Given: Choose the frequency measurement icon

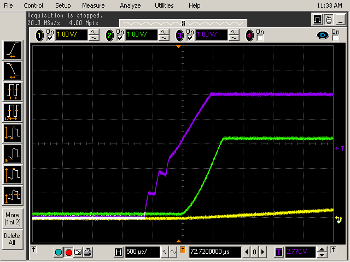Looking at the screenshot, I should point(13,112).
